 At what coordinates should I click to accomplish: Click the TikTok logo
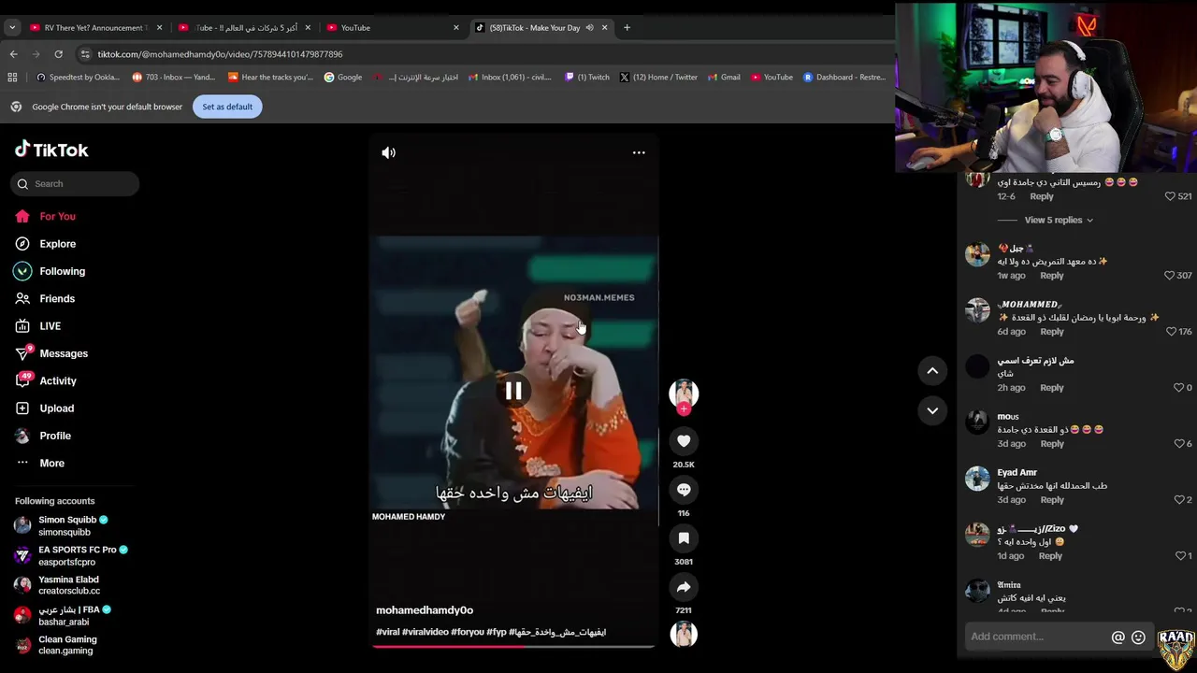pos(51,150)
